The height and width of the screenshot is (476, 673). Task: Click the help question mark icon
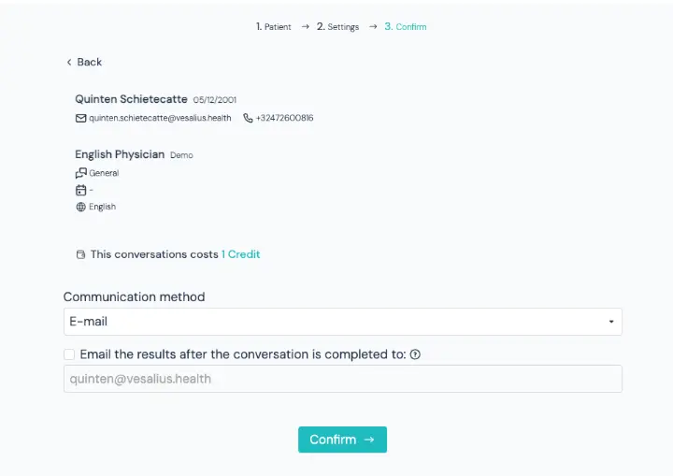click(415, 354)
